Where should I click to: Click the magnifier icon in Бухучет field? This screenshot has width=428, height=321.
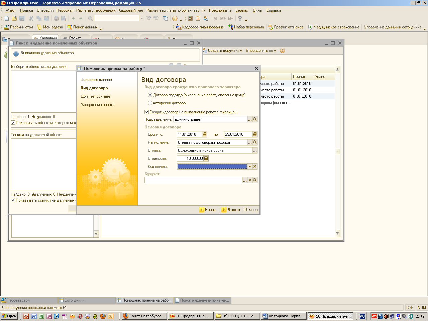255,180
